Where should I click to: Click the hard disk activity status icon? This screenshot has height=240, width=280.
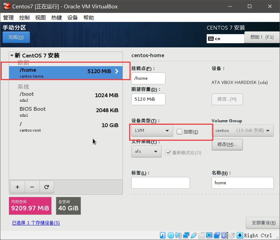(x=162, y=235)
